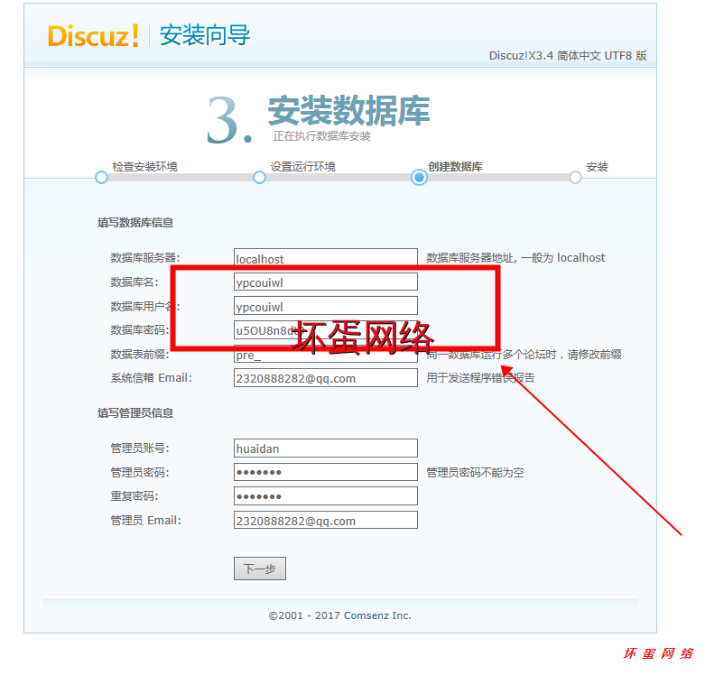Click the 安装数据库 main heading
Viewport: 724px width, 675px height.
click(x=349, y=111)
